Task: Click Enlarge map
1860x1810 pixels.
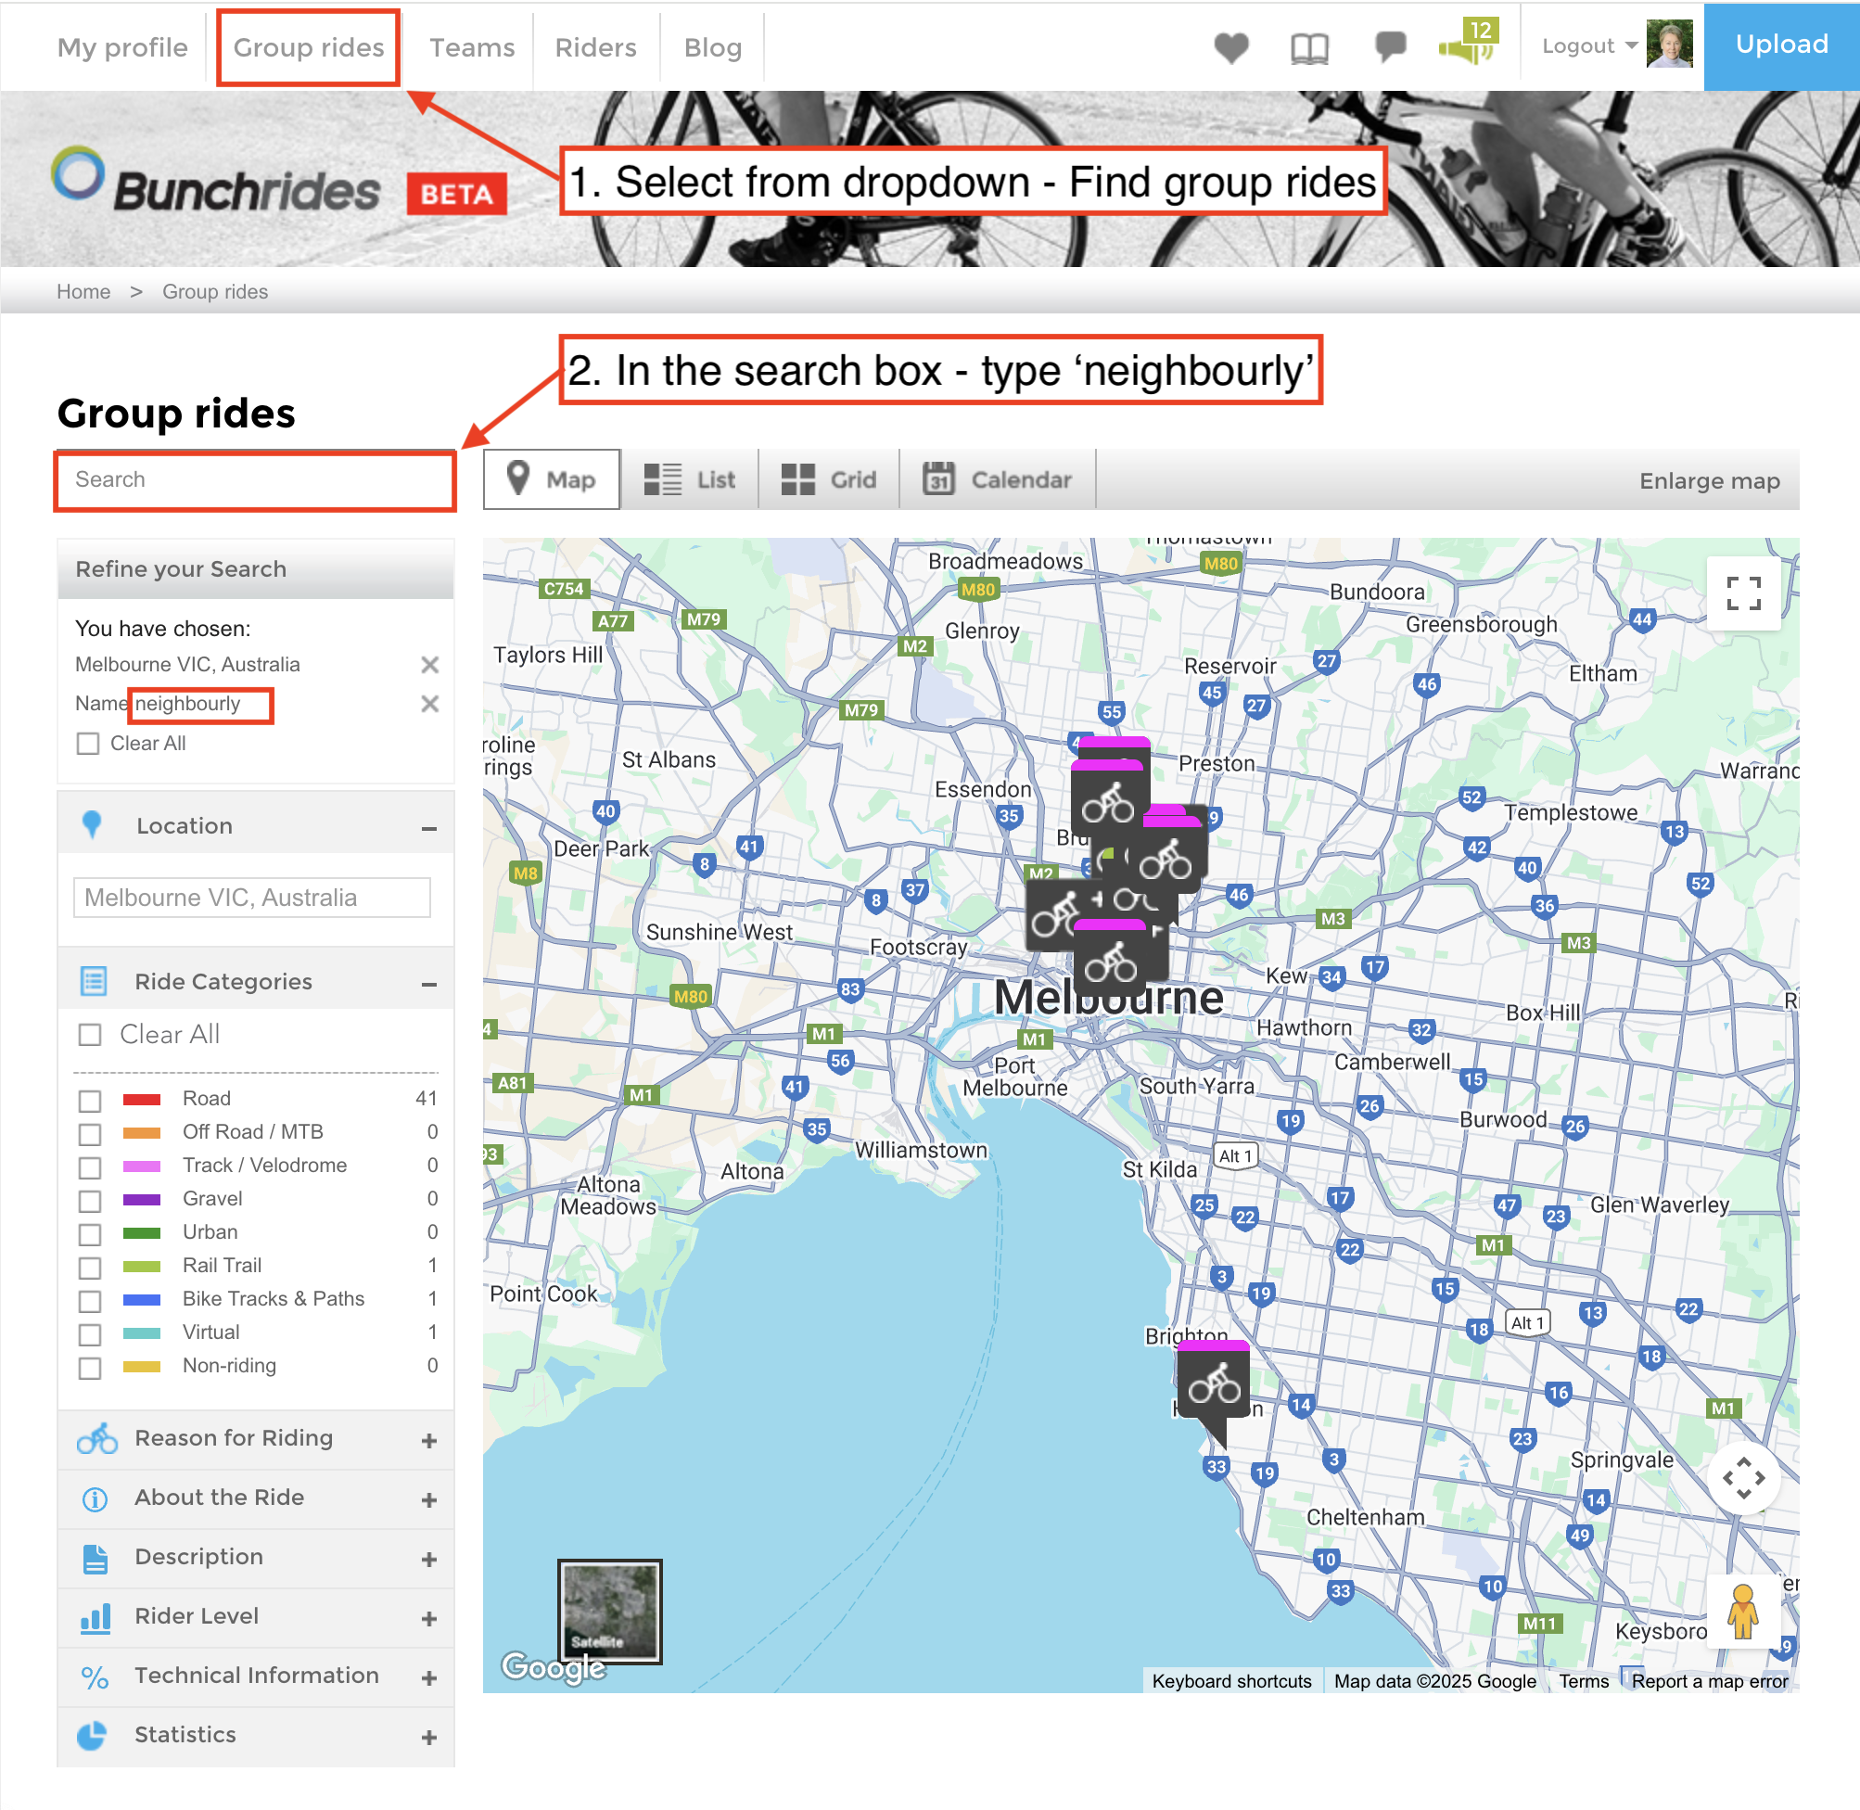Action: [x=1709, y=481]
